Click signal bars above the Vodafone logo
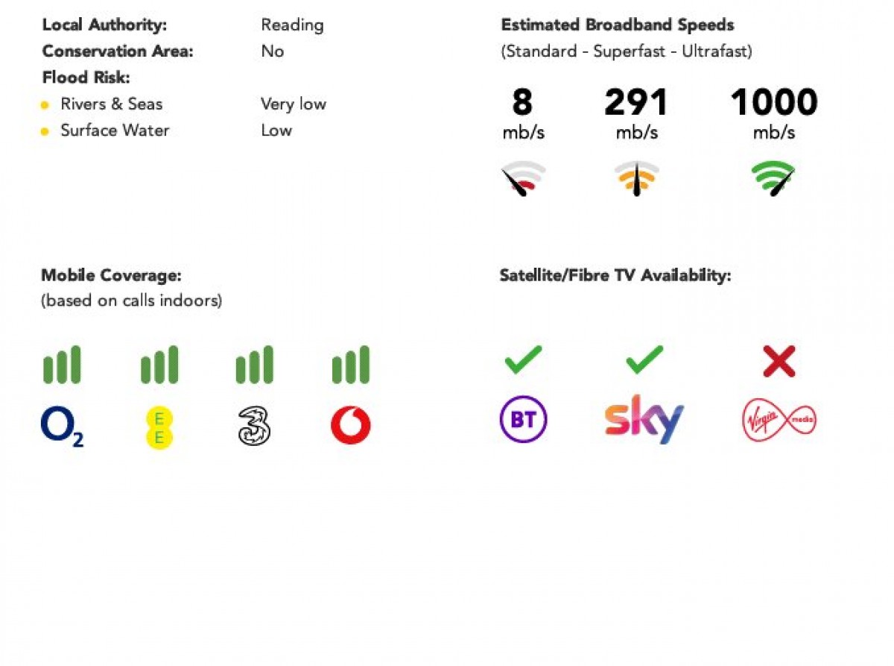The width and height of the screenshot is (894, 666). coord(350,365)
